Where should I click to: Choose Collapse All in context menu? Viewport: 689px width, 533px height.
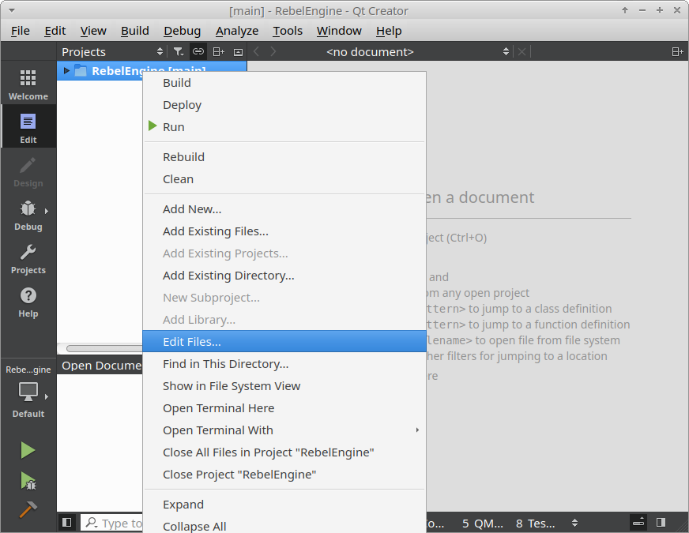[284, 526]
